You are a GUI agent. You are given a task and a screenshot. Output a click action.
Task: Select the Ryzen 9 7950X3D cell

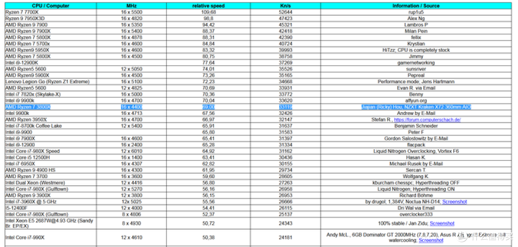[x=50, y=19]
